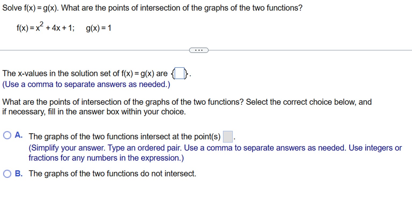
Task: Click the comma separation instruction text
Action: pyautogui.click(x=85, y=84)
